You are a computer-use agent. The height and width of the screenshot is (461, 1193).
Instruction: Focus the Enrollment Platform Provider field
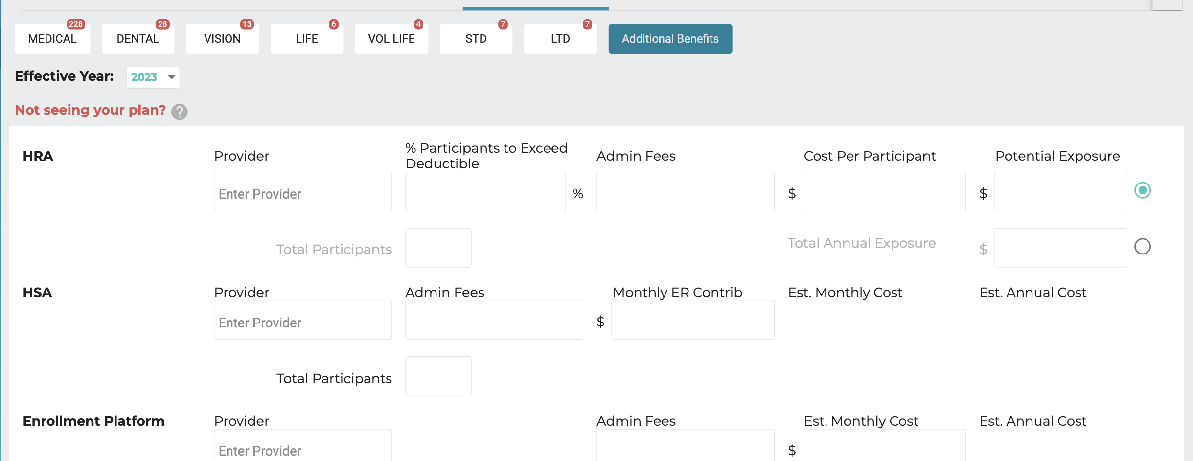pyautogui.click(x=303, y=445)
